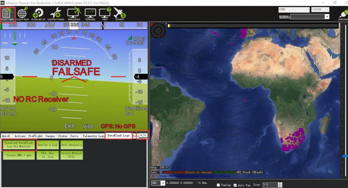The width and height of the screenshot is (348, 188).
Task: Click the GS 0.0 groundspeed readout
Action: (9, 114)
